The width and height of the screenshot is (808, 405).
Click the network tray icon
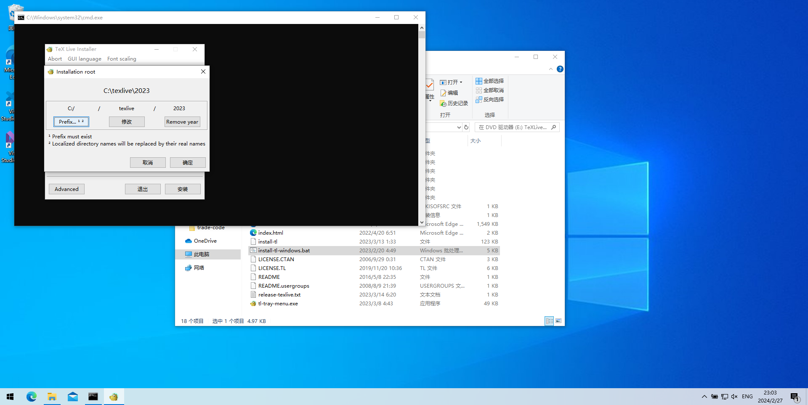point(724,397)
